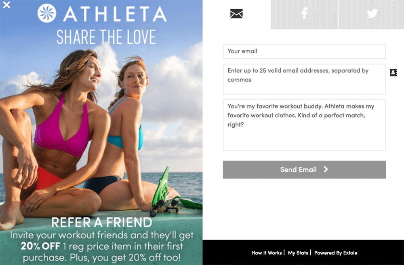Select the email envelope share tab

point(236,14)
